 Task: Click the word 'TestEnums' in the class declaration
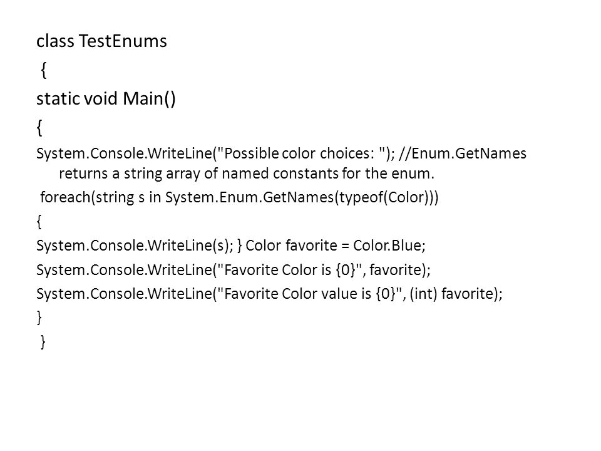pos(123,41)
